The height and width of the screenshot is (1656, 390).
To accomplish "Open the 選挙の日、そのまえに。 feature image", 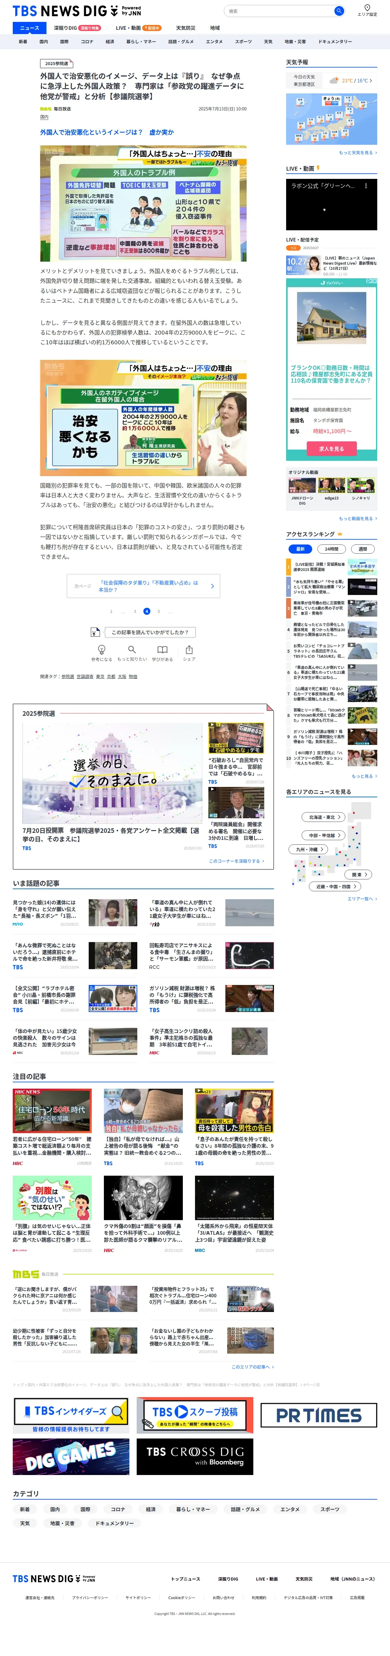I will [112, 773].
